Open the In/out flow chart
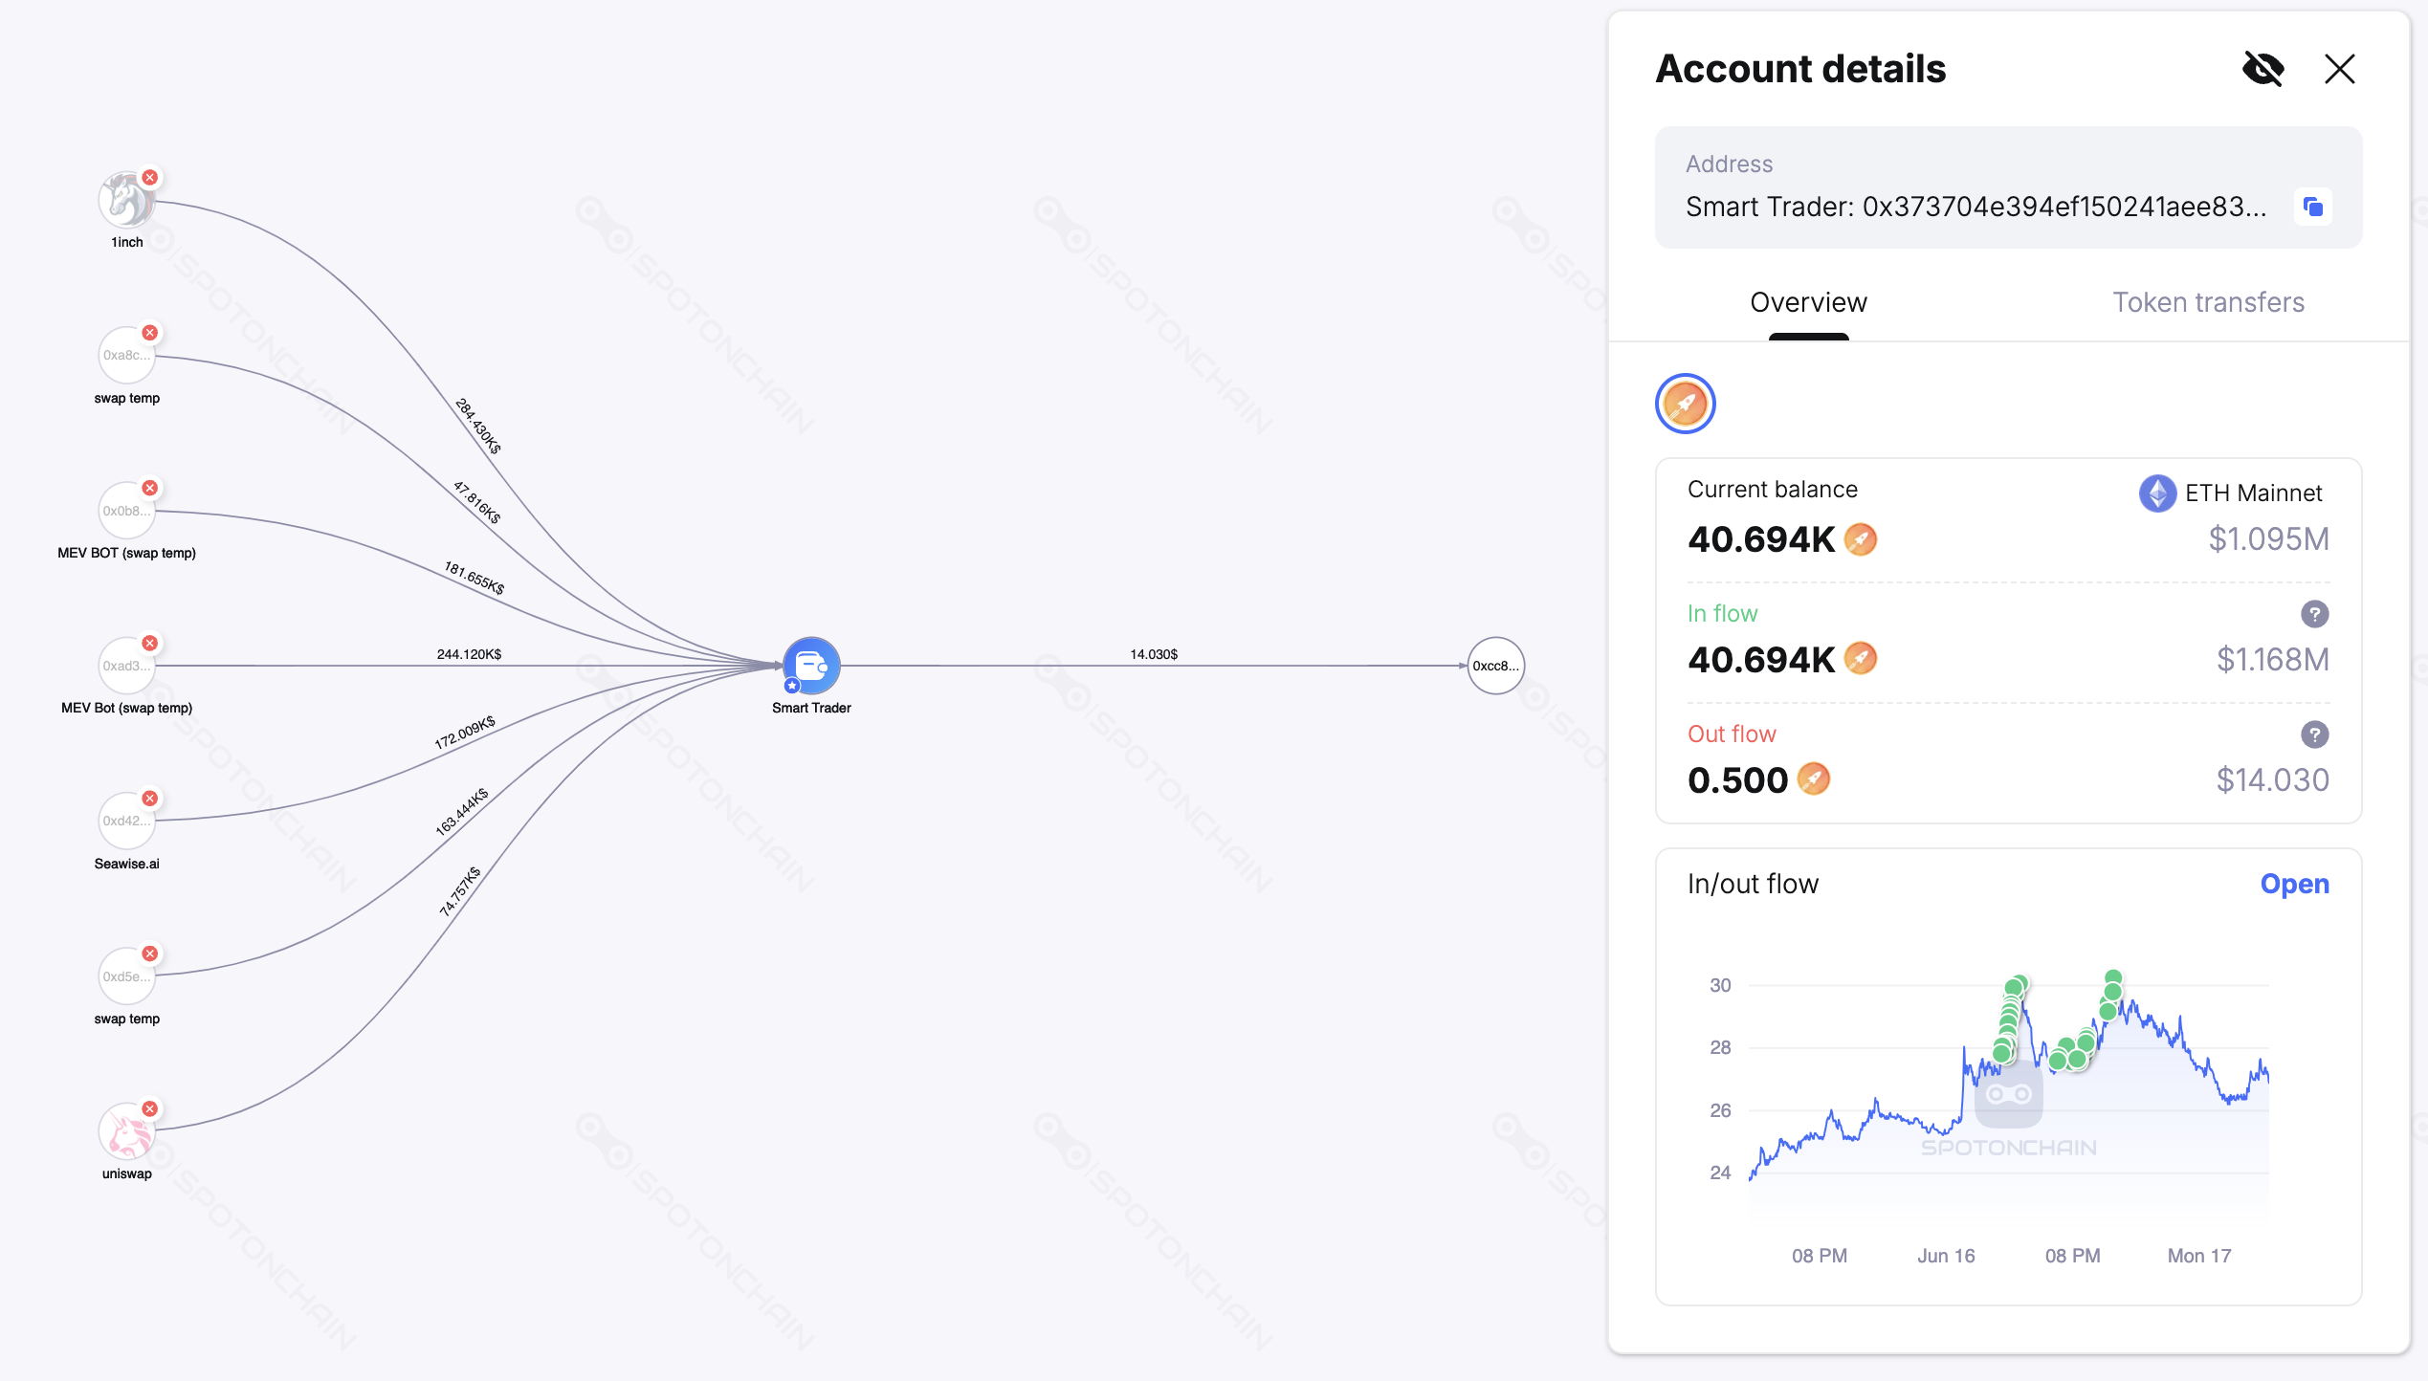This screenshot has width=2428, height=1381. point(2294,884)
